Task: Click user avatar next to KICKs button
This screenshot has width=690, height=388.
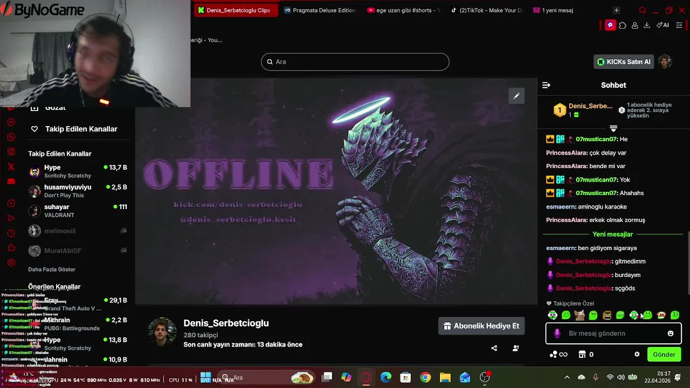Action: (x=665, y=61)
